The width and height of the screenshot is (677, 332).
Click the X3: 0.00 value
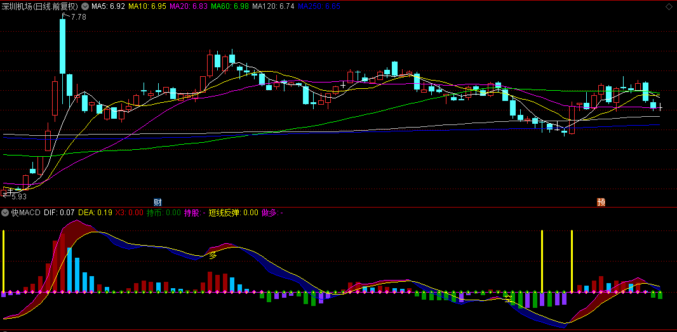(x=129, y=213)
